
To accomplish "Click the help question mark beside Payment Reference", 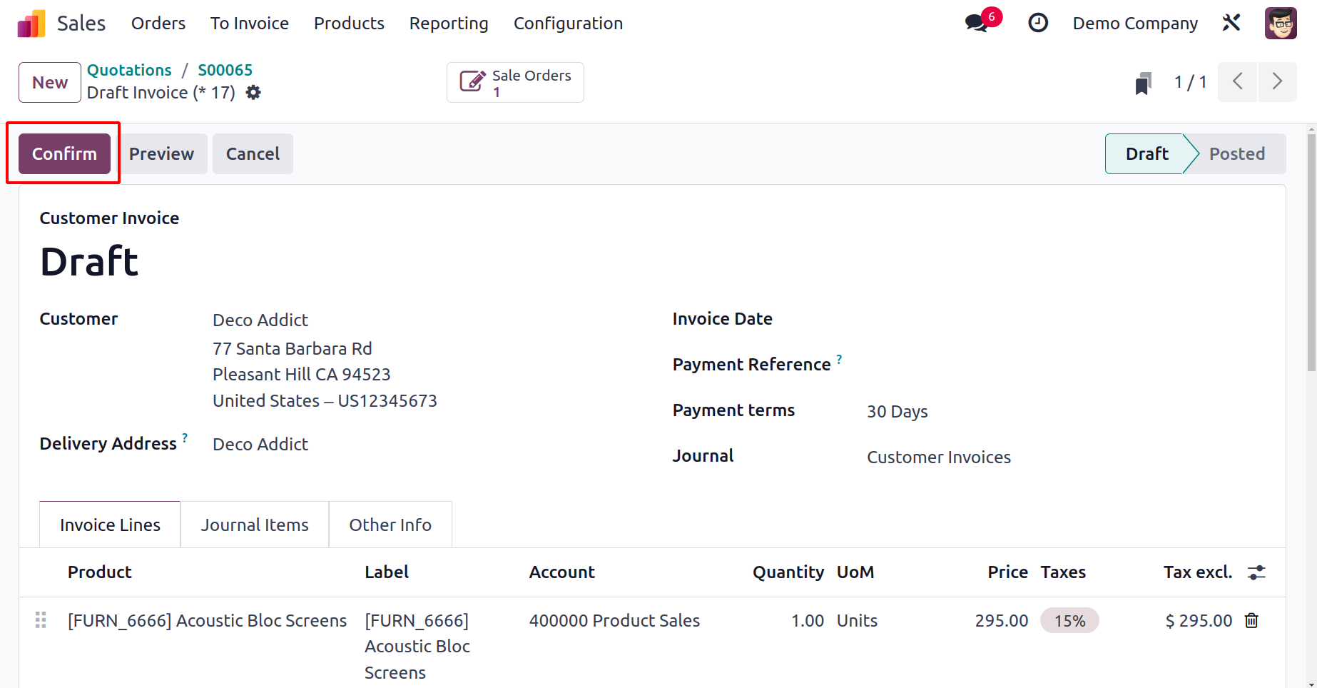I will point(839,359).
